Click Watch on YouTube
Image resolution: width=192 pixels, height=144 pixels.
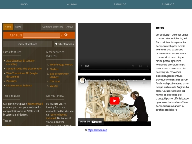coord(91,122)
